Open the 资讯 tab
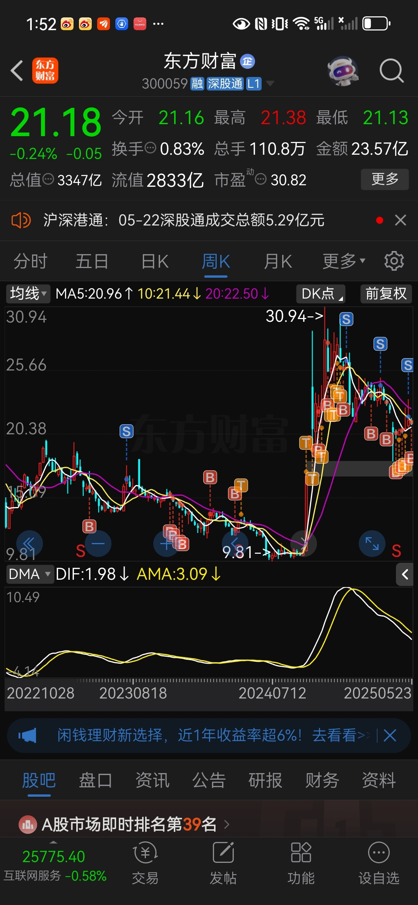The height and width of the screenshot is (905, 418). pos(152,780)
